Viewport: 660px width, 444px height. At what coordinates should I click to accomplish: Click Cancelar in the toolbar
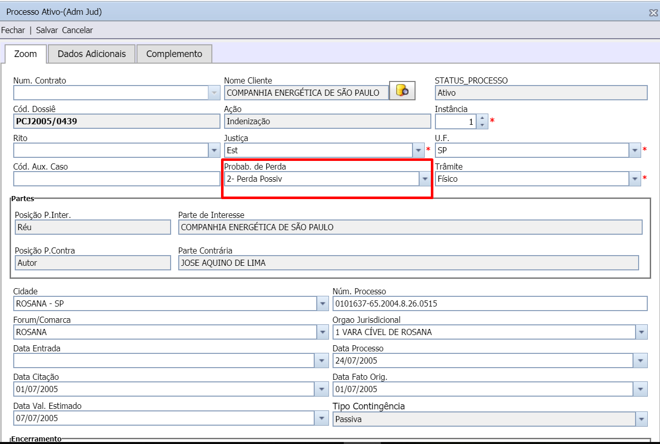tap(77, 30)
